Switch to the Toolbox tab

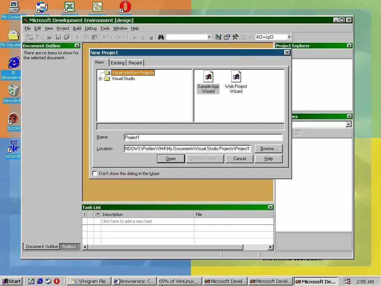[69, 247]
